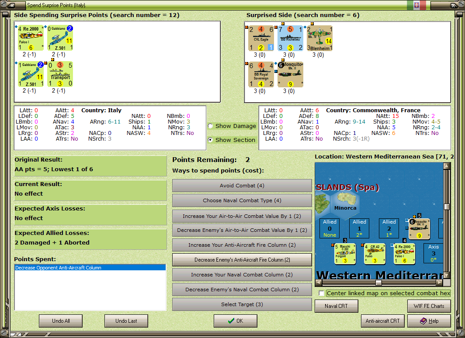Image resolution: width=465 pixels, height=338 pixels.
Task: Click Increase Your Anti-Aircraft Fire Column
Action: tap(242, 245)
